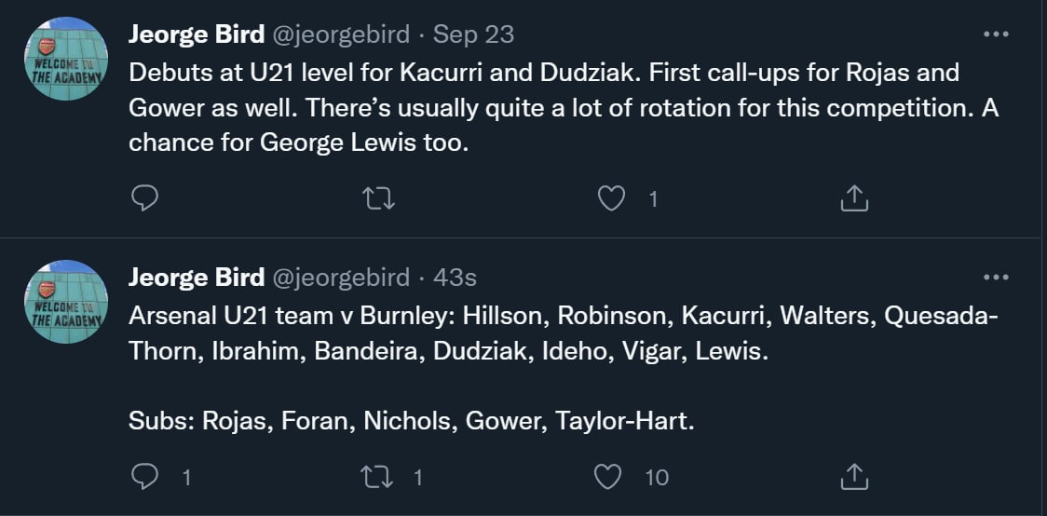This screenshot has height=516, width=1047.
Task: Open more options on the Sep 23 tweet
Action: (x=996, y=34)
